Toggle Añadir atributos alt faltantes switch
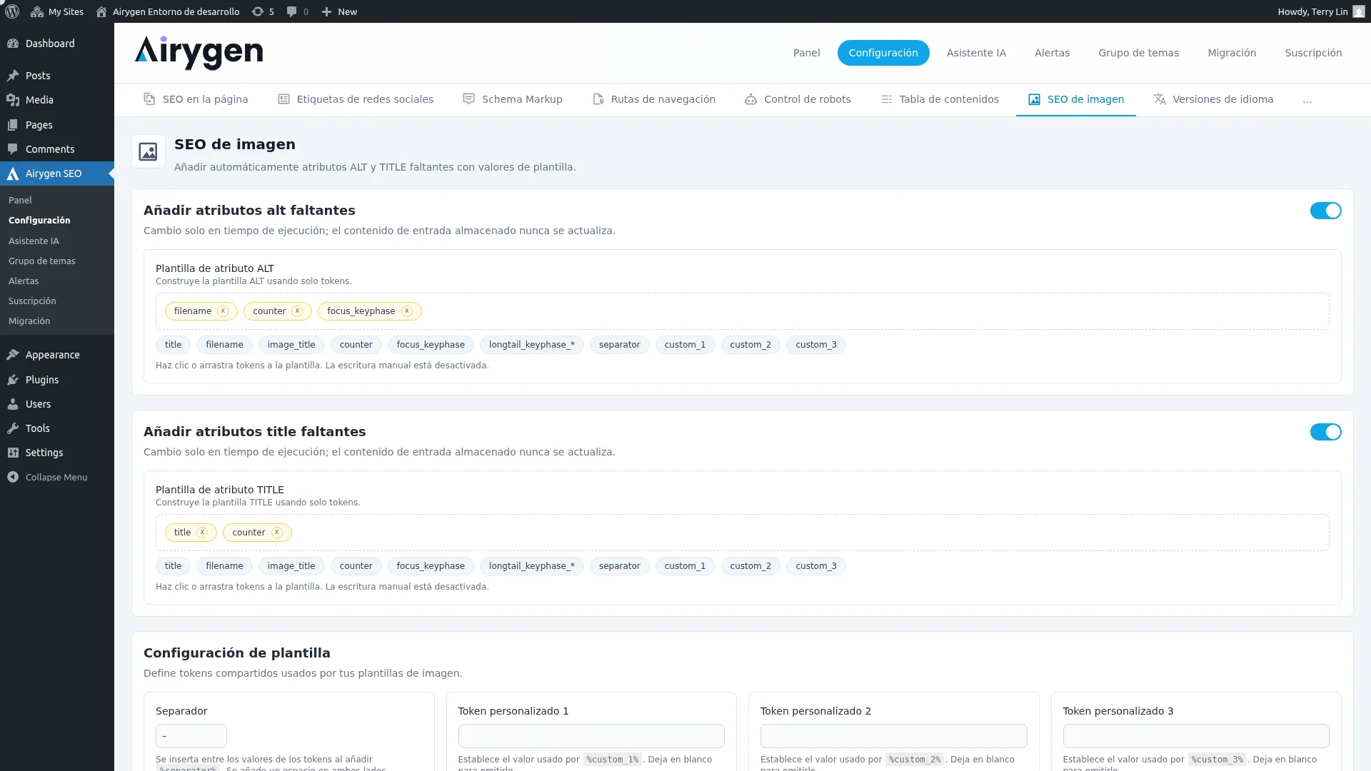Screen dimensions: 1371x771 pos(1325,211)
